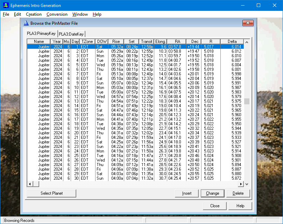Click the Ephemeris app icon in title bar
Screen dimensions: 283x224
pyautogui.click(x=6, y=6)
